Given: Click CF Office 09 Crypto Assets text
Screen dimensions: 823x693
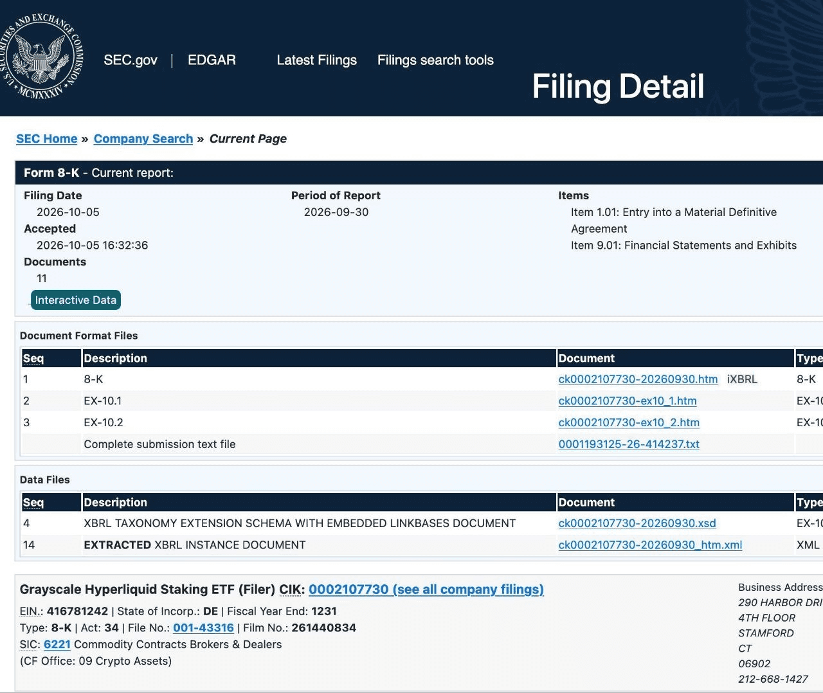Looking at the screenshot, I should click(96, 661).
